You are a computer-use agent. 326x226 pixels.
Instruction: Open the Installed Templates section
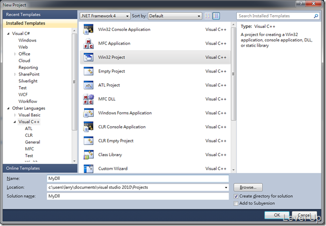pyautogui.click(x=40, y=23)
